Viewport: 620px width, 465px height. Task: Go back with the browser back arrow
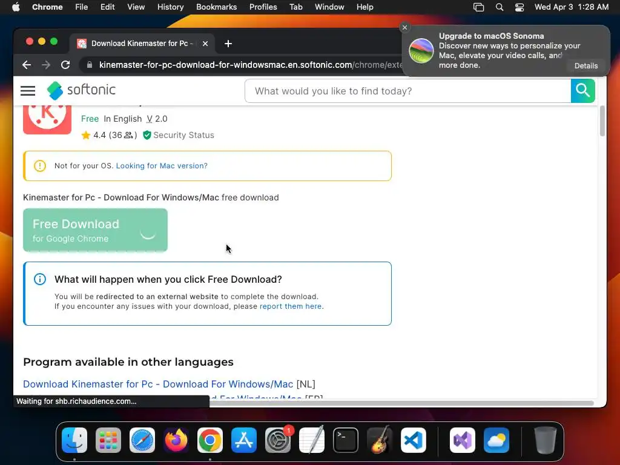[x=27, y=65]
